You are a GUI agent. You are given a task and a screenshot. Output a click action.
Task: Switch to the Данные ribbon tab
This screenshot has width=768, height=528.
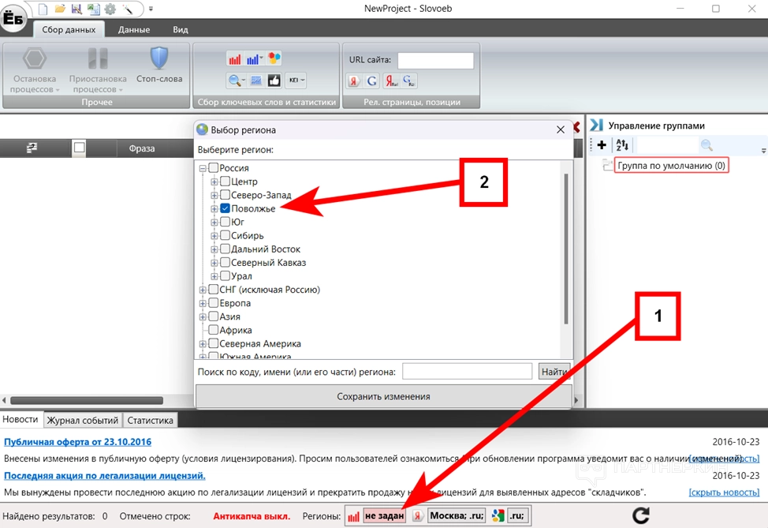click(x=134, y=29)
